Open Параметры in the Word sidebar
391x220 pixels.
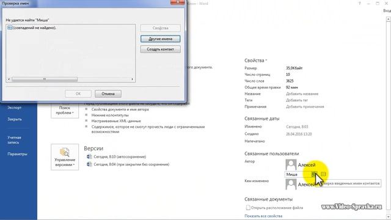tap(17, 154)
